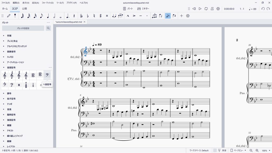
Task: Toggle the metronome in playback toolbar
Action: [x=212, y=9]
